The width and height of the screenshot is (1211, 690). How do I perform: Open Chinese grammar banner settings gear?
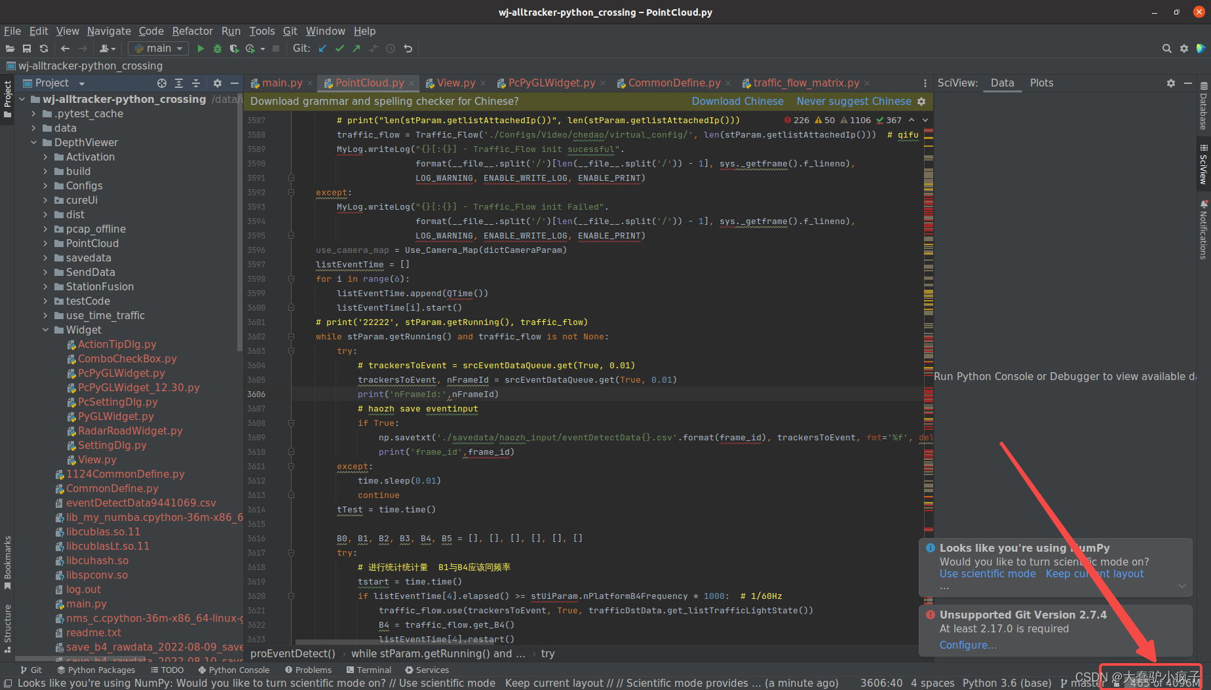921,102
